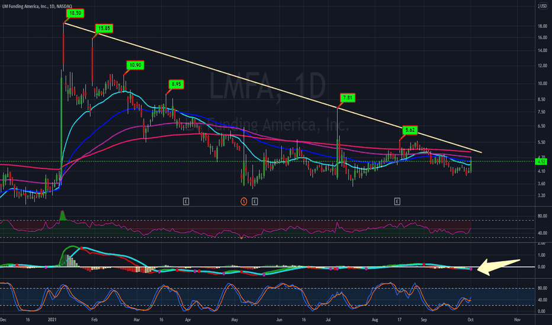Click the 3.60 price axis label
552x325 pixels.
click(x=543, y=184)
